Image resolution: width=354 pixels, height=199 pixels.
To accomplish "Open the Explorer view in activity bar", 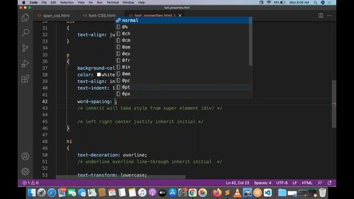I will 25,18.
